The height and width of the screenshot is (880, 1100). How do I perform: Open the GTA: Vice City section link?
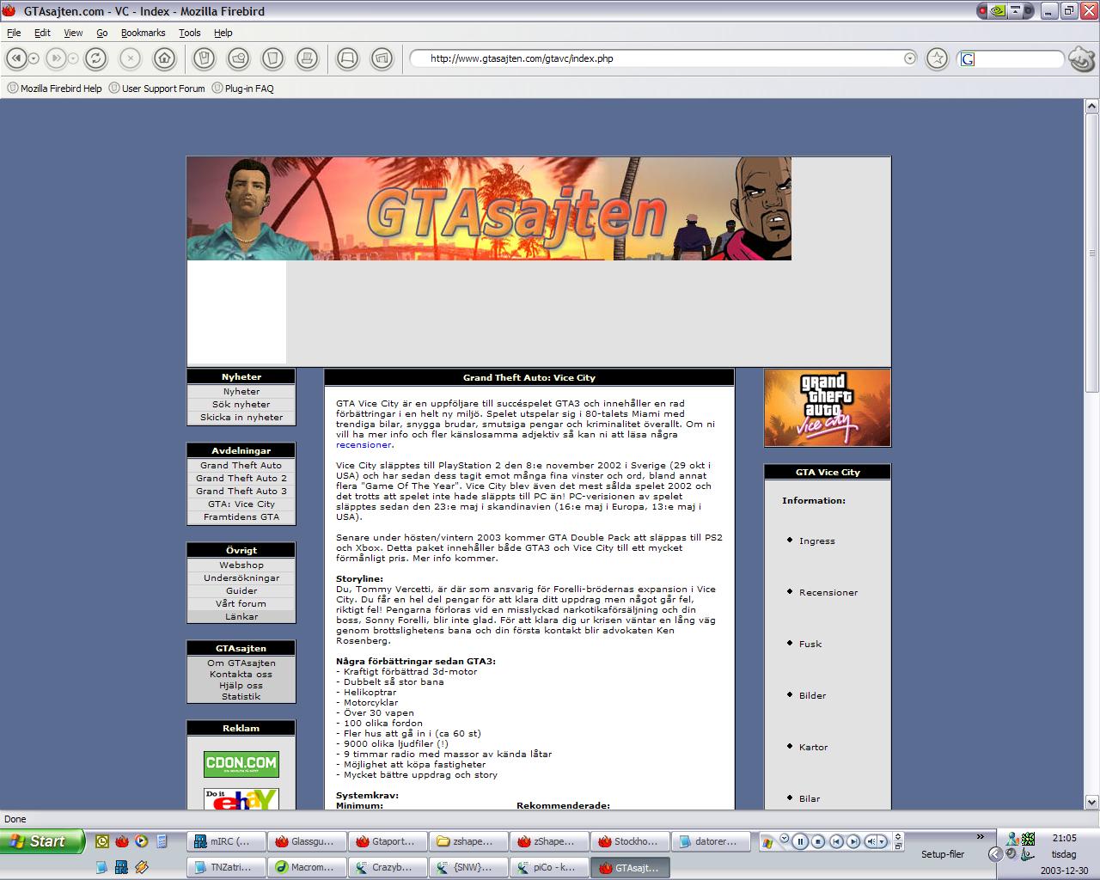tap(241, 504)
